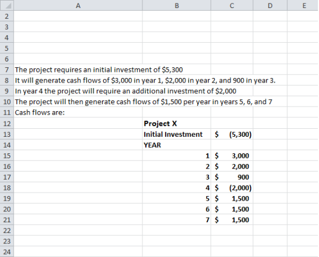This screenshot has height=257, width=319.
Task: Click the 'YEAR' label cell
Action: (177, 145)
